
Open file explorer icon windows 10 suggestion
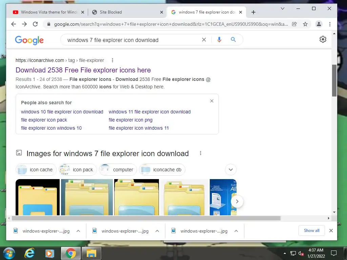coord(52,128)
